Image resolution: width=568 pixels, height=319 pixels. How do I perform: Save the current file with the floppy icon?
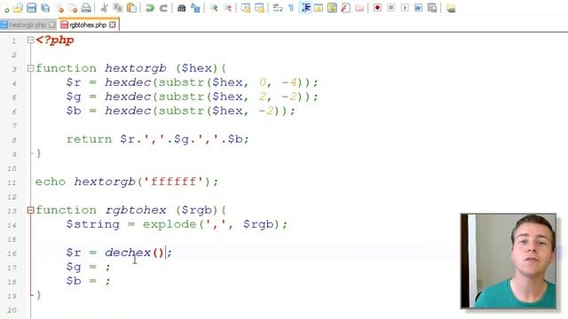pos(32,8)
